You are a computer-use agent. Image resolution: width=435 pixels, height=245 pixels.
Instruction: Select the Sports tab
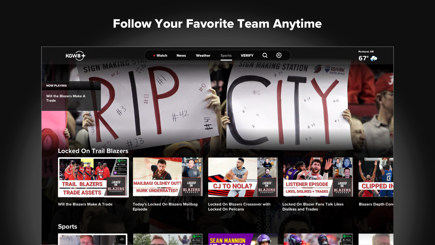tap(226, 55)
